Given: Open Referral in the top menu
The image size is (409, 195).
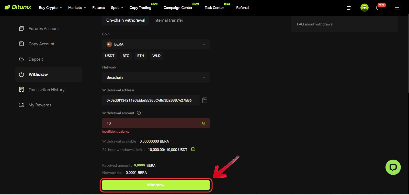Looking at the screenshot, I should click(x=243, y=8).
